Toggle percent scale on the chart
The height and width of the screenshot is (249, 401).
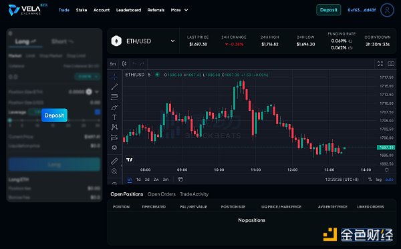[370, 180]
